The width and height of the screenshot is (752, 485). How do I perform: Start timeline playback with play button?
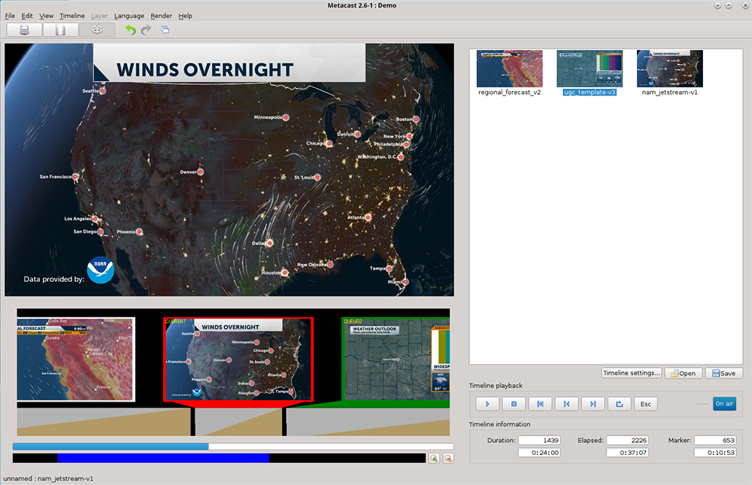pyautogui.click(x=487, y=404)
